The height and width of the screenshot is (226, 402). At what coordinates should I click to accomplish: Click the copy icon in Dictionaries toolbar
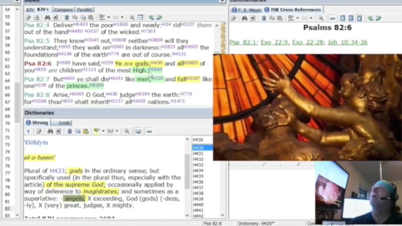coord(77,131)
